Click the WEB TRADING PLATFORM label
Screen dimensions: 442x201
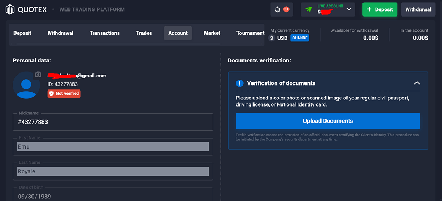[x=92, y=9]
